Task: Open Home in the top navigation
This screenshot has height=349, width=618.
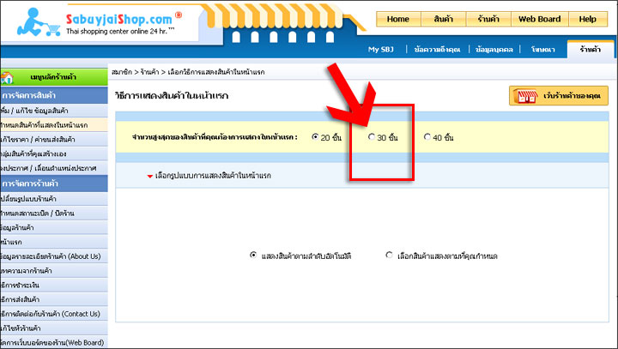Action: 398,19
